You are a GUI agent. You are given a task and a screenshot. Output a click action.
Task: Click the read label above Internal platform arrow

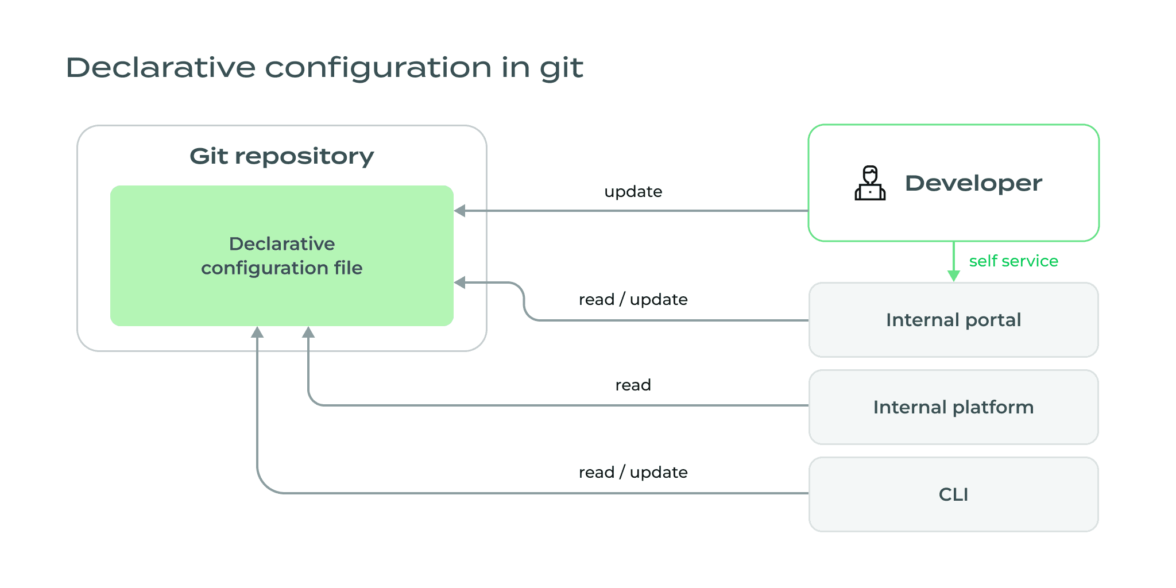coord(633,385)
